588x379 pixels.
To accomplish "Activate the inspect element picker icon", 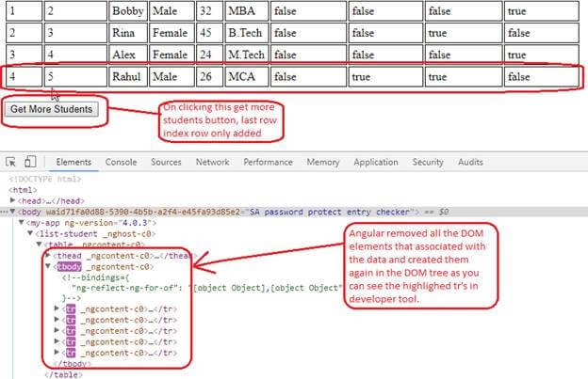I will 11,162.
